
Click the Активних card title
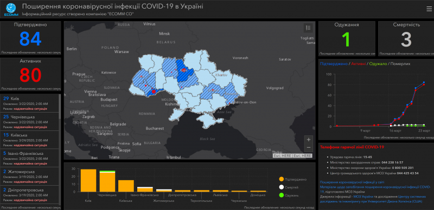pyautogui.click(x=30, y=61)
